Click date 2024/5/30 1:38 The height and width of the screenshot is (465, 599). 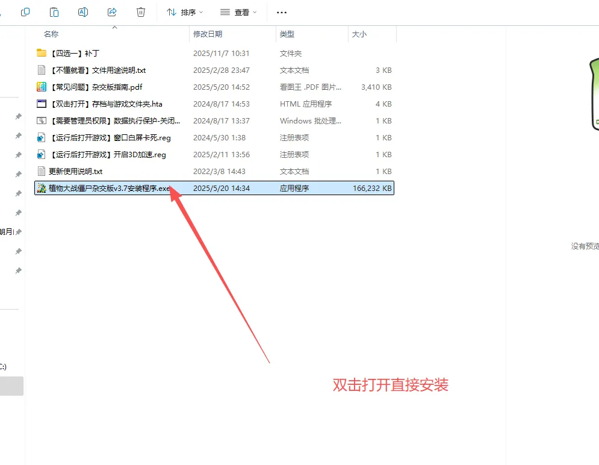click(x=219, y=137)
